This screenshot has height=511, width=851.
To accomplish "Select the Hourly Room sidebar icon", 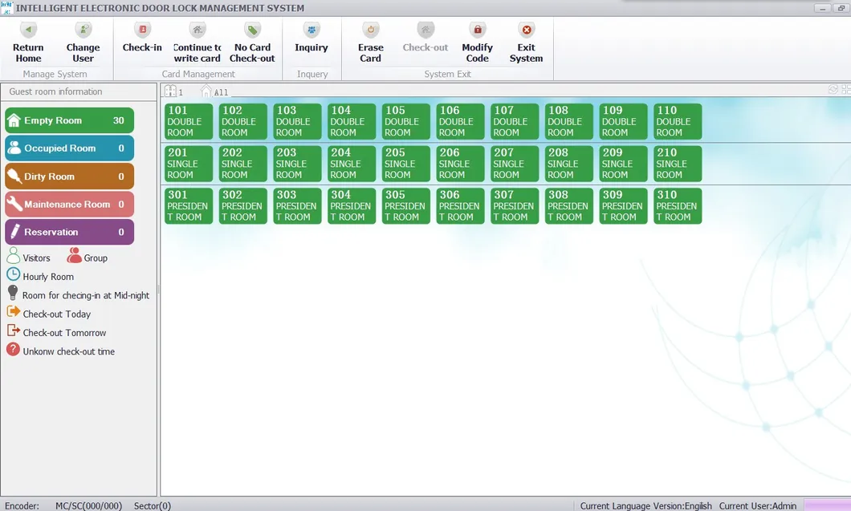I will [x=14, y=276].
